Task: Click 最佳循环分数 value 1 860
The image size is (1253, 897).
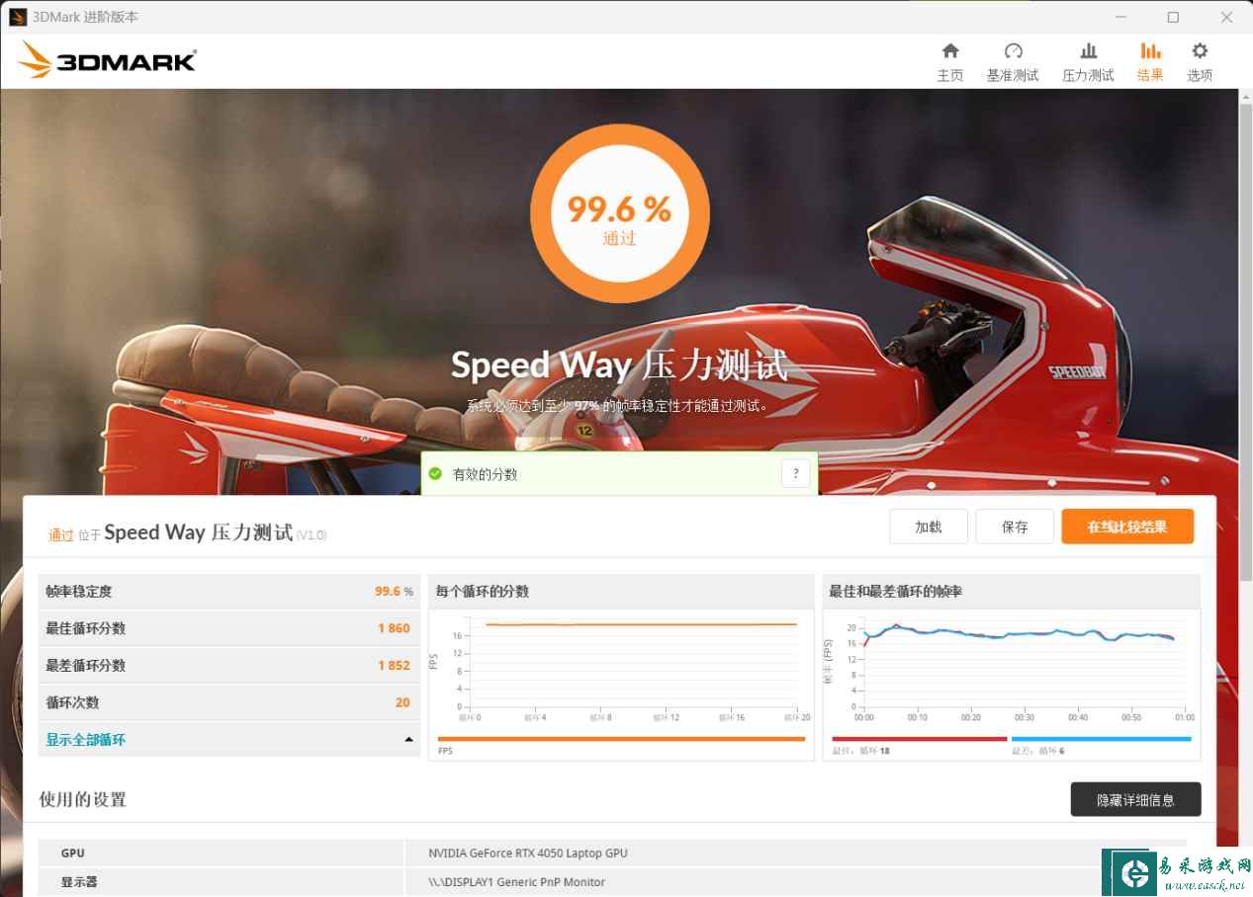Action: (394, 628)
